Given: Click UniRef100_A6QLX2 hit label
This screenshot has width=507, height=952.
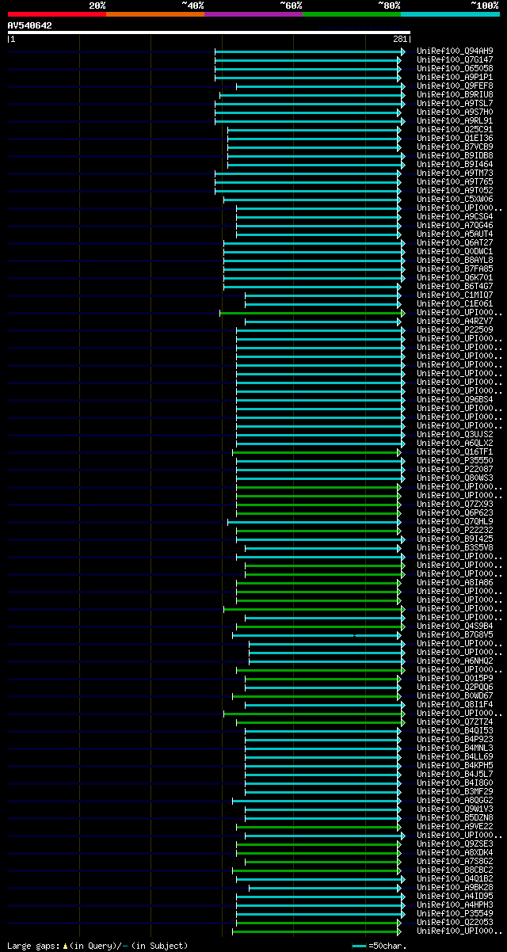Looking at the screenshot, I should [455, 443].
